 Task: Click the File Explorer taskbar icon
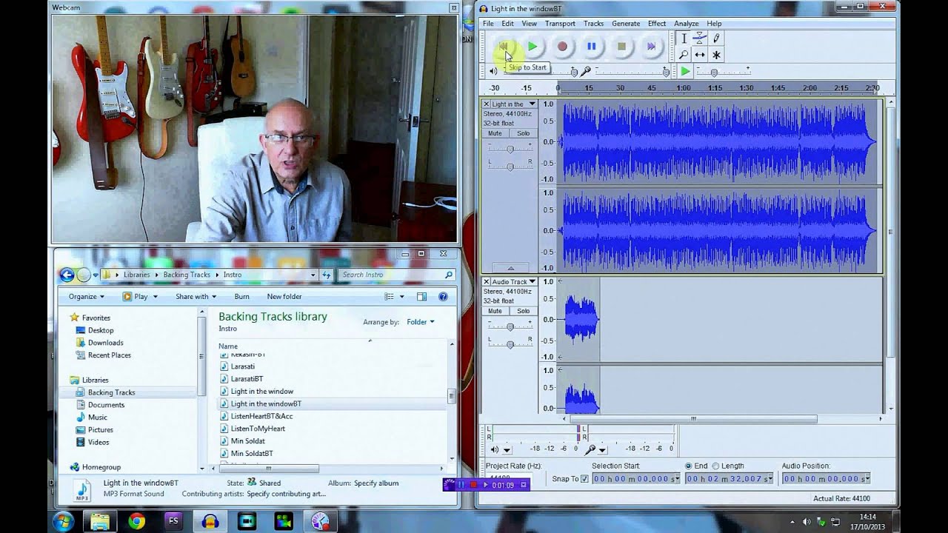click(x=99, y=521)
